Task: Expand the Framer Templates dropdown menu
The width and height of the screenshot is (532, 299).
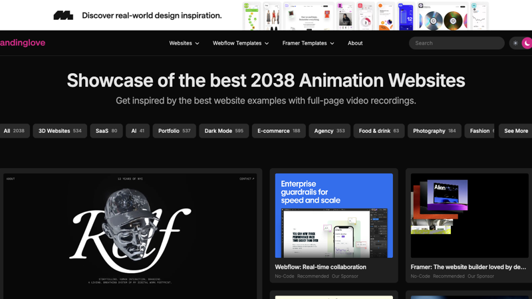Action: click(x=308, y=43)
